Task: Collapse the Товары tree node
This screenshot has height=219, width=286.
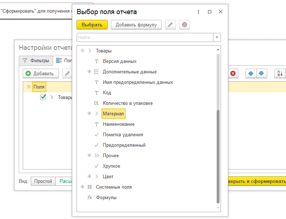Action: tap(83, 51)
